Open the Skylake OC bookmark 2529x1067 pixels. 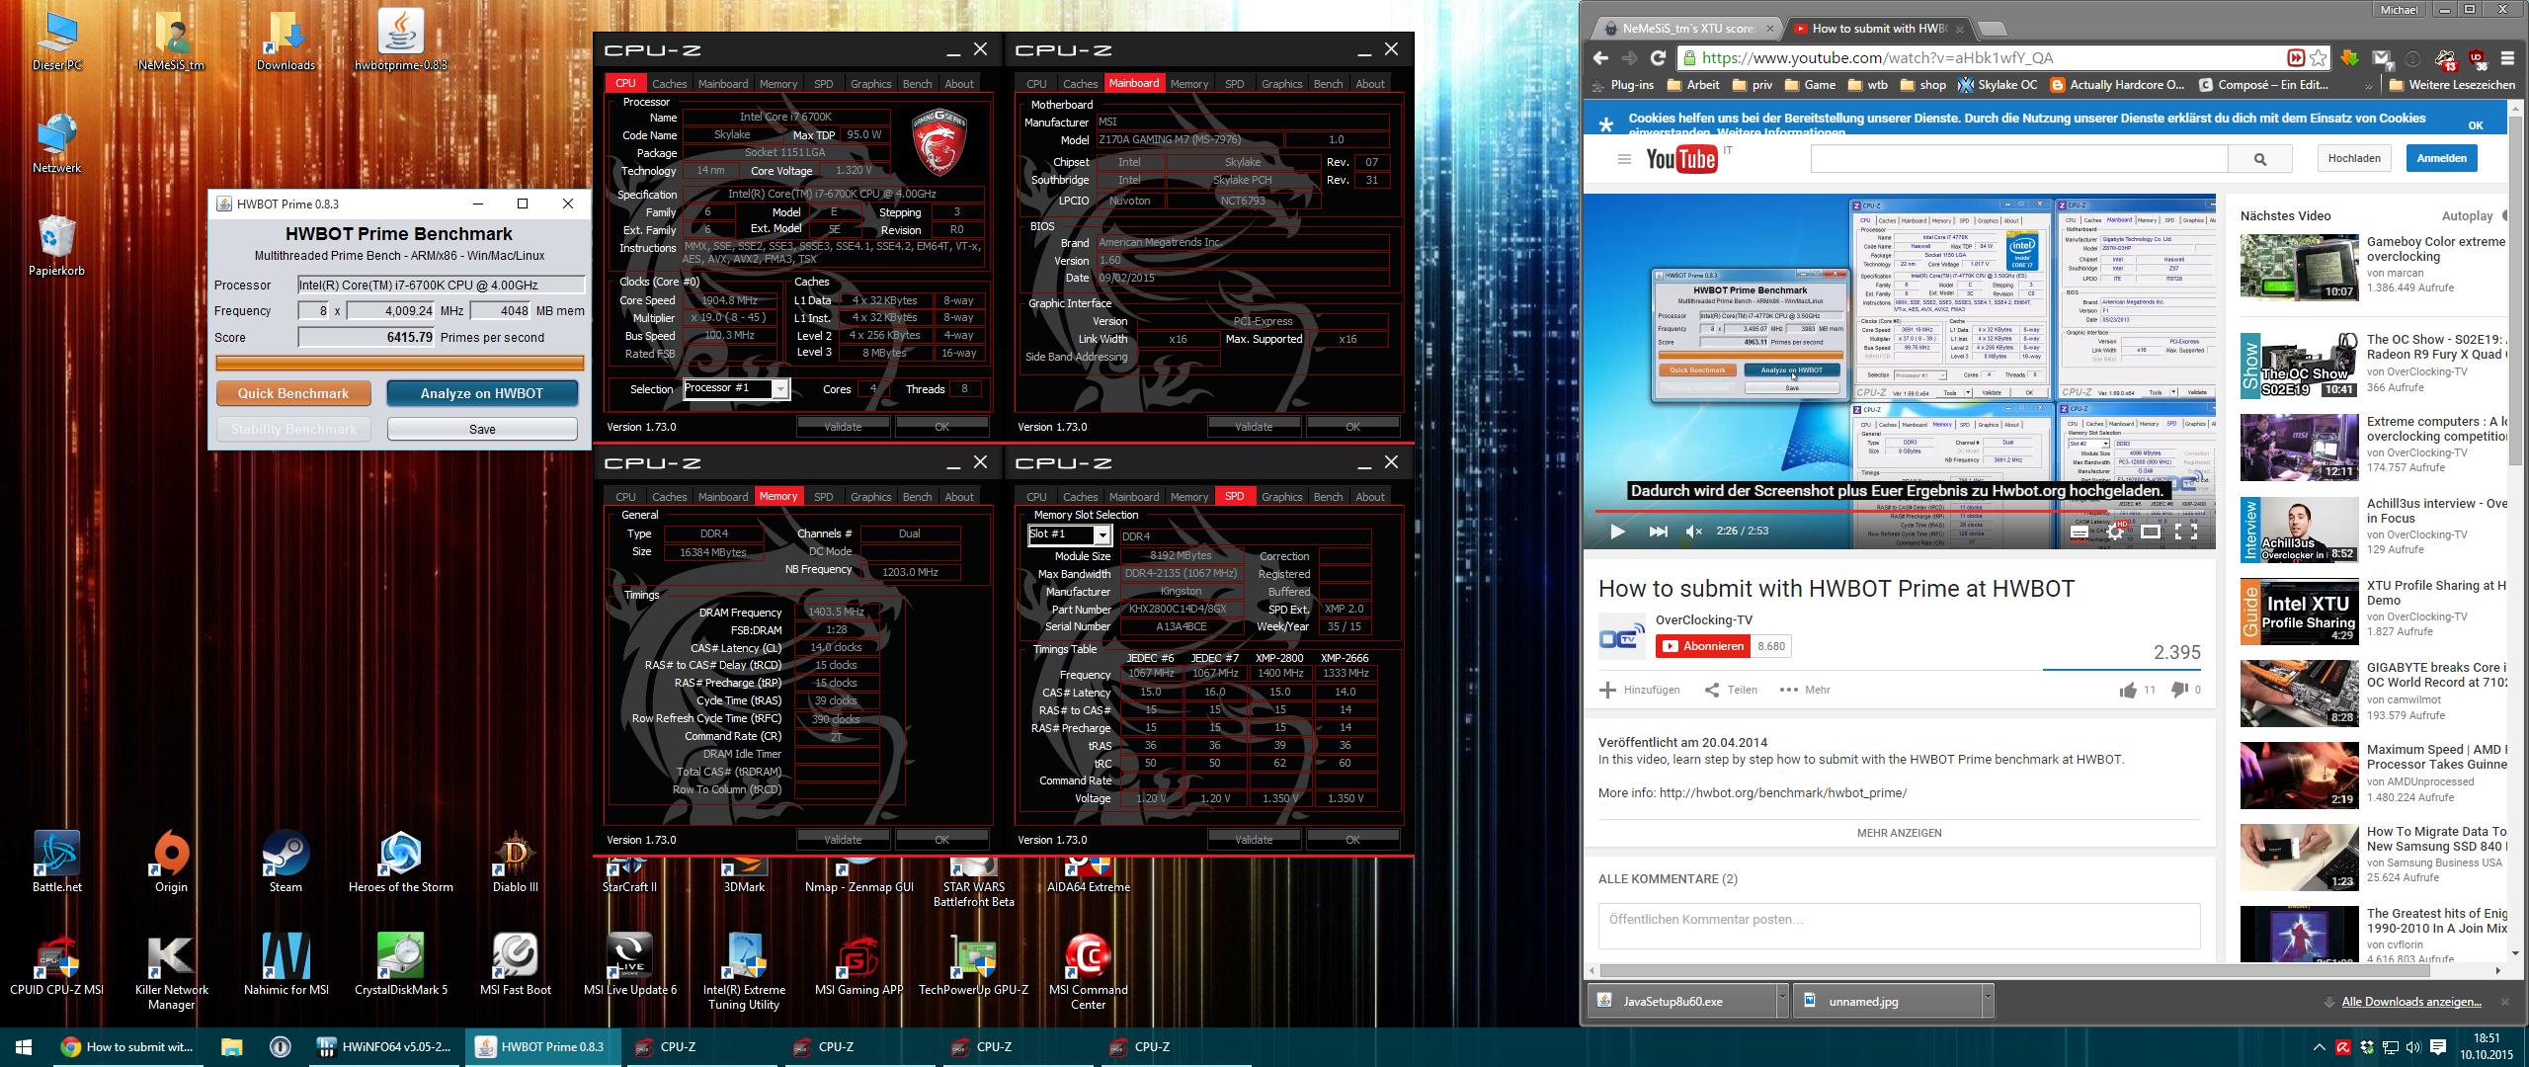pyautogui.click(x=1998, y=85)
